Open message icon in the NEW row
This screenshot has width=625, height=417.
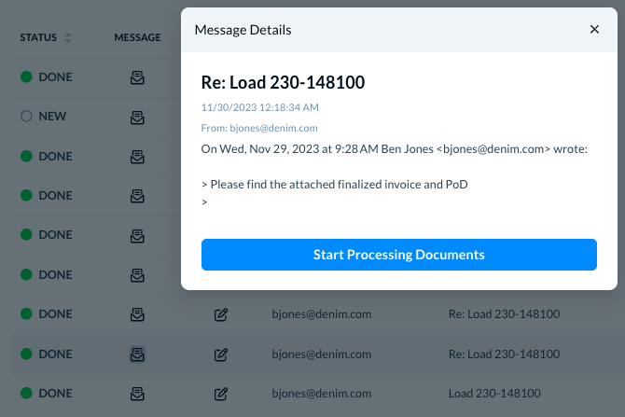coord(137,118)
